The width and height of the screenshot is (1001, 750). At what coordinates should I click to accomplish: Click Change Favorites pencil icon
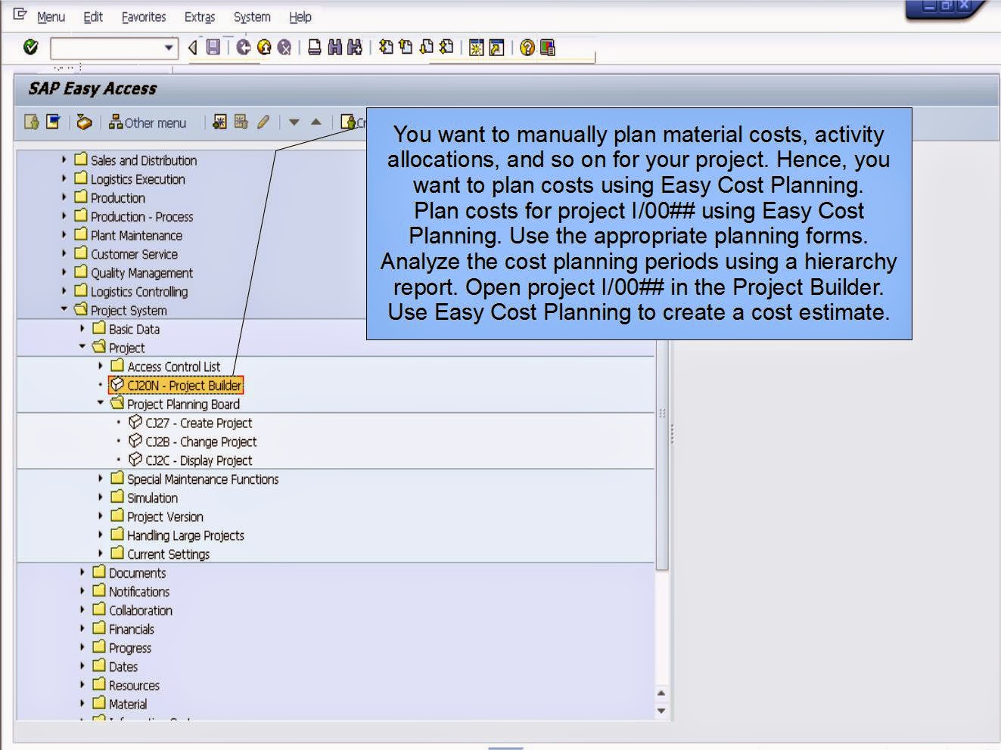(263, 122)
